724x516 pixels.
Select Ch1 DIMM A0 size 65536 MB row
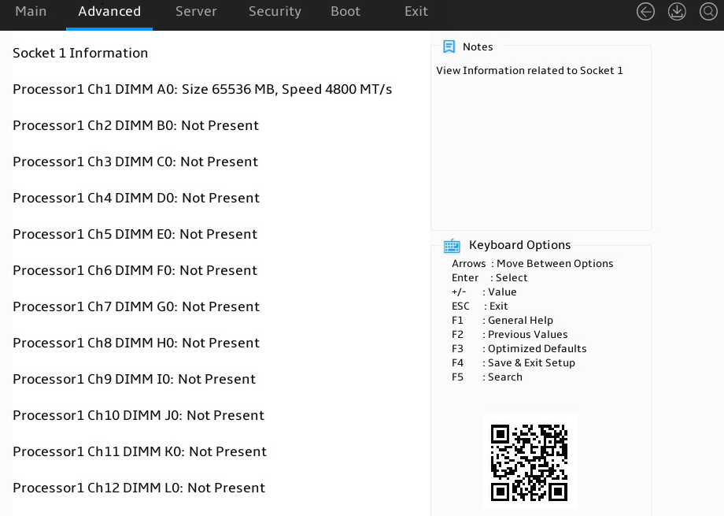202,89
